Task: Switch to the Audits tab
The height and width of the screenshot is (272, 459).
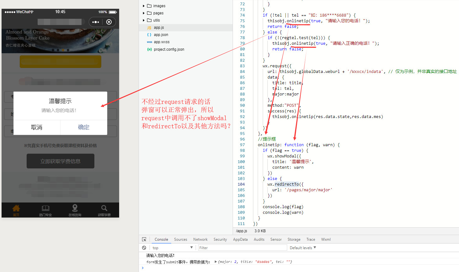Action: [259, 239]
